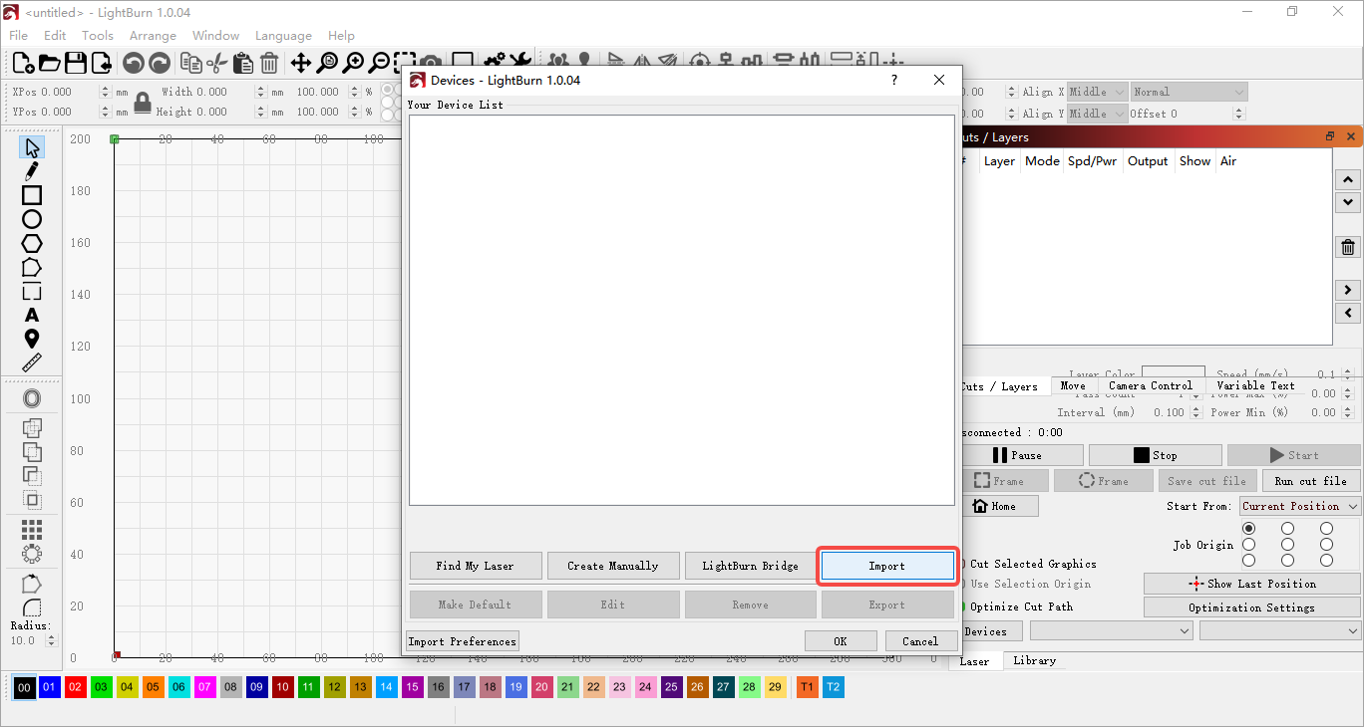Screen dimensions: 1364x727
Task: Click Import Preferences button
Action: tap(463, 641)
